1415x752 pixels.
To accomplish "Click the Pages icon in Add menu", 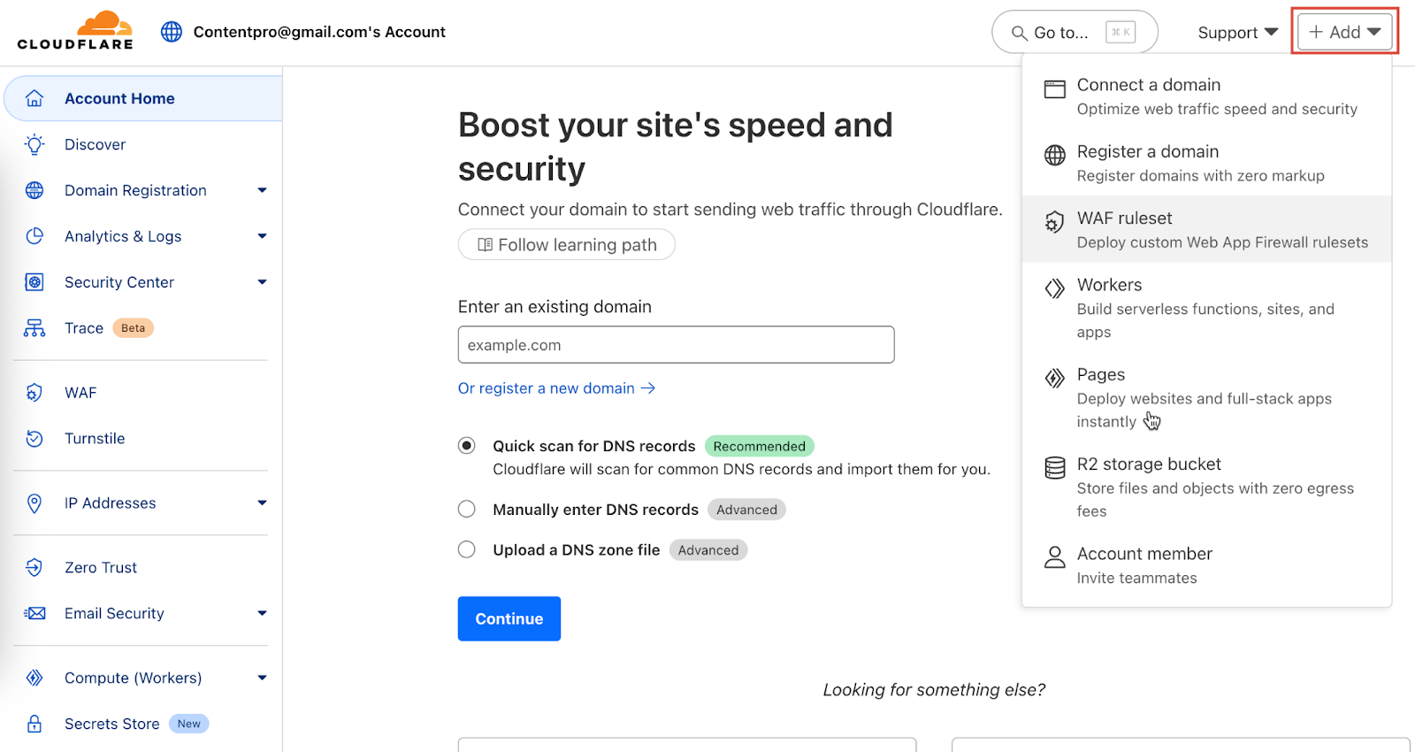I will point(1055,378).
